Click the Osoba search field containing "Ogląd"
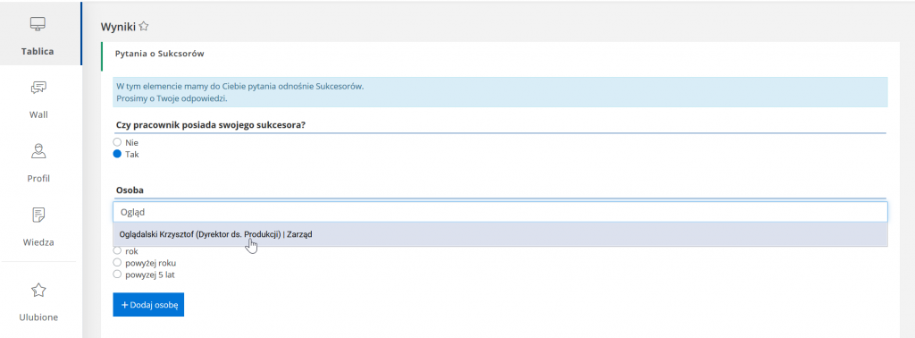The image size is (915, 338). pos(500,212)
